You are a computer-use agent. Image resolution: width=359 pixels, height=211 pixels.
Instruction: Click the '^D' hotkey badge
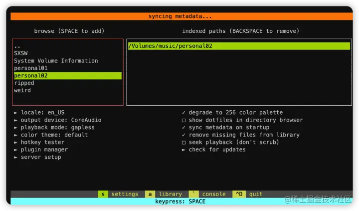[x=239, y=194]
